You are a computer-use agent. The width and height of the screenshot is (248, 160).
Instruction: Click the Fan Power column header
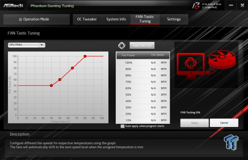pyautogui.click(x=128, y=55)
